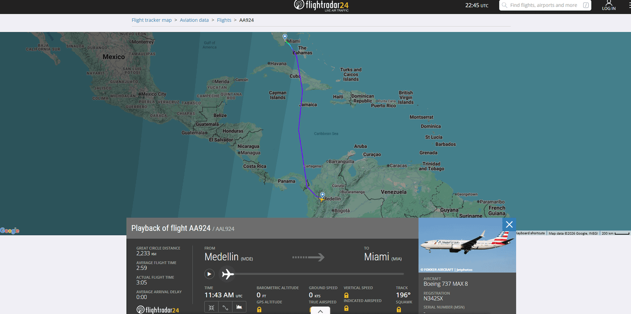Screen dimensions: 631x314
Task: Click the GPS Altitude lock icon
Action: coord(259,310)
